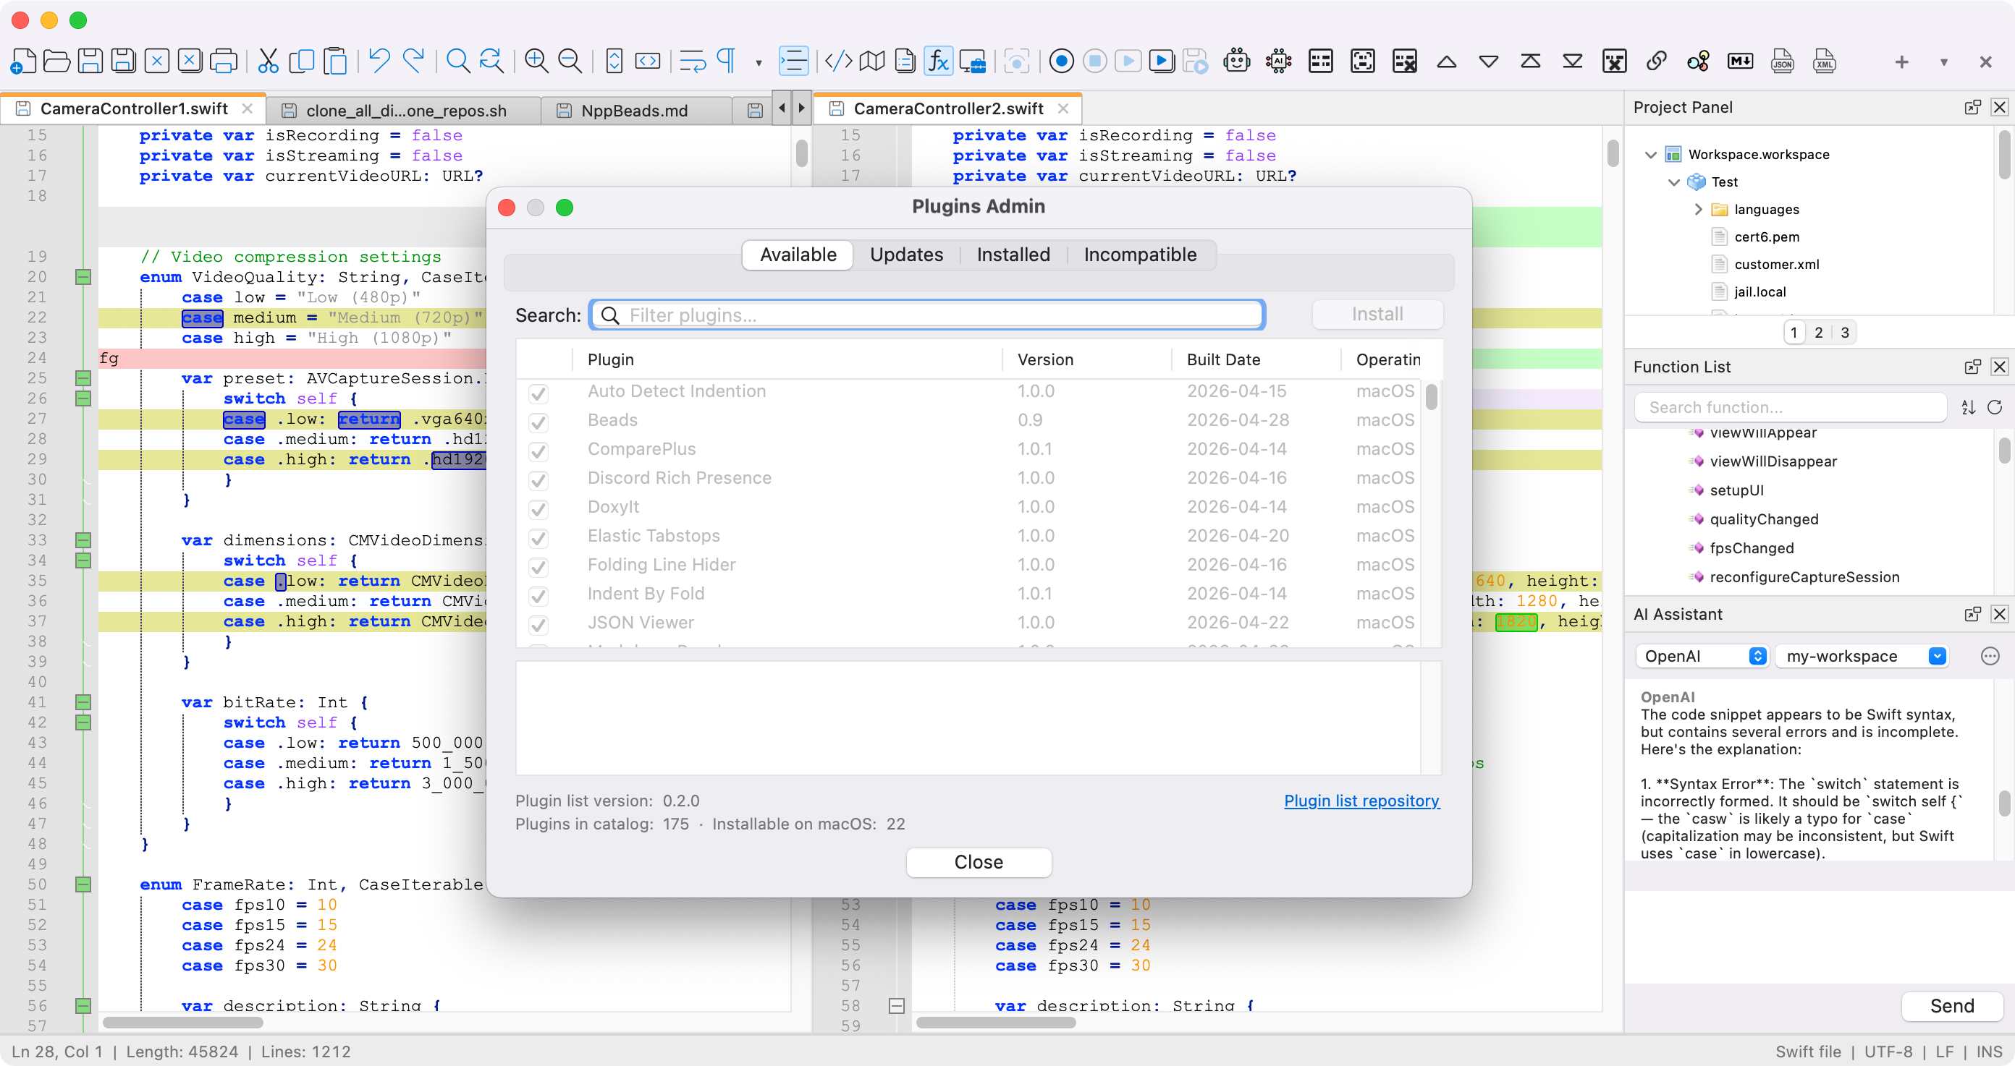The height and width of the screenshot is (1066, 2015).
Task: Collapse fold marker at line 58 right editor
Action: (x=897, y=1006)
